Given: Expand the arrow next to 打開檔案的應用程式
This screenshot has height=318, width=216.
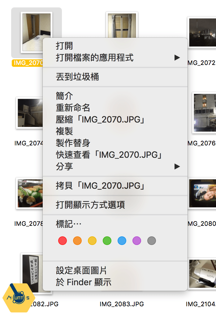Looking at the screenshot, I should pos(177,58).
